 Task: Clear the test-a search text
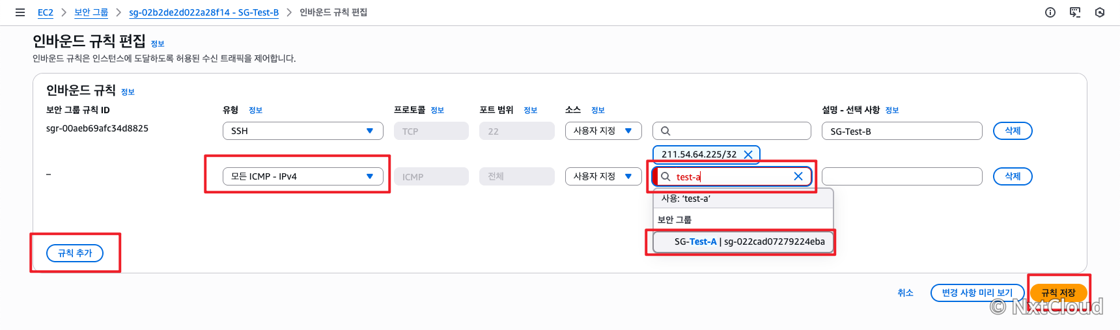coord(798,176)
